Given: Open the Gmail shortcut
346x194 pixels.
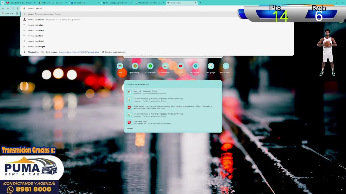Looking at the screenshot, I should point(120,68).
